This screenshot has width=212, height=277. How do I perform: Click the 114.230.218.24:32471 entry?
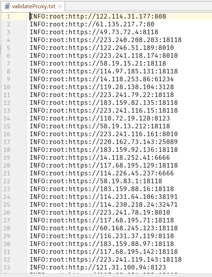(104, 205)
